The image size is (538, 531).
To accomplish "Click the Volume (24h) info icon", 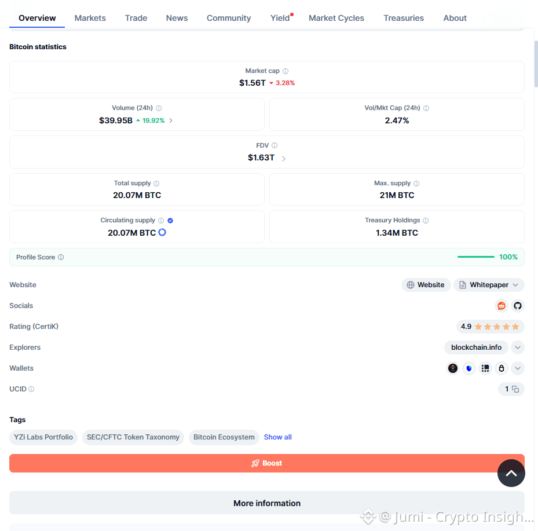I will [x=159, y=108].
